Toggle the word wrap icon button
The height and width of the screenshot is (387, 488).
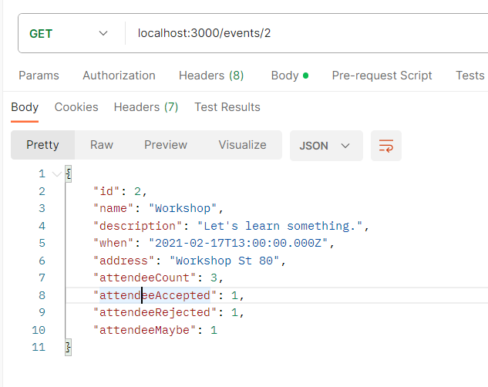(x=386, y=146)
